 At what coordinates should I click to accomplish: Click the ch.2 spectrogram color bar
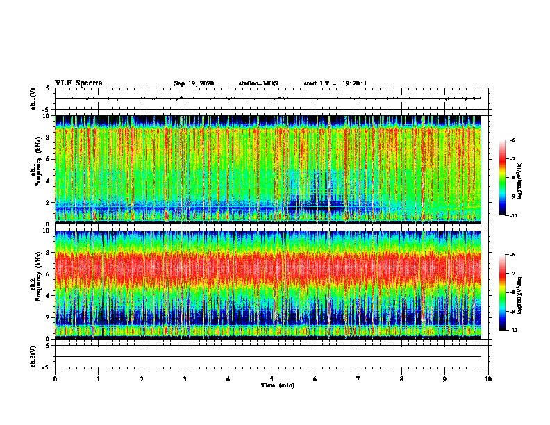tap(503, 292)
